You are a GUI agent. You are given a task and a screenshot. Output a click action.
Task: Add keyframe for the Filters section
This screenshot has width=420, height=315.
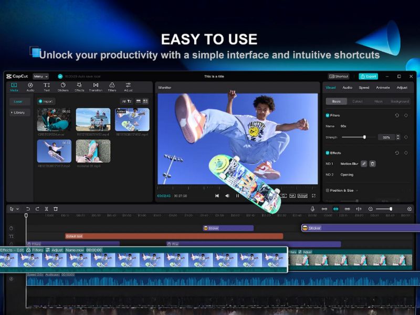coord(406,115)
